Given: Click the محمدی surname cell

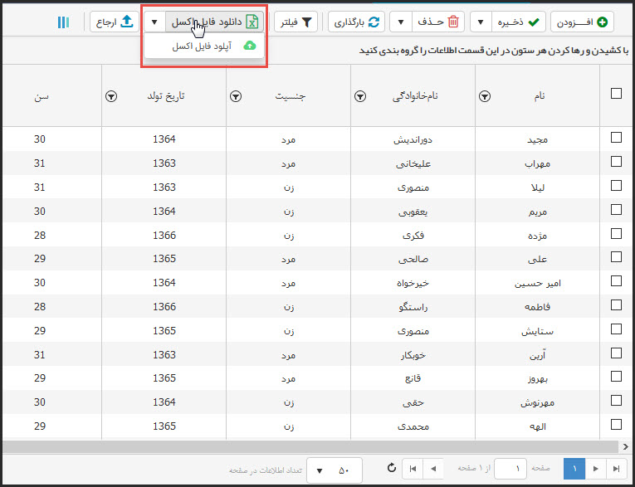Looking at the screenshot, I should [413, 426].
